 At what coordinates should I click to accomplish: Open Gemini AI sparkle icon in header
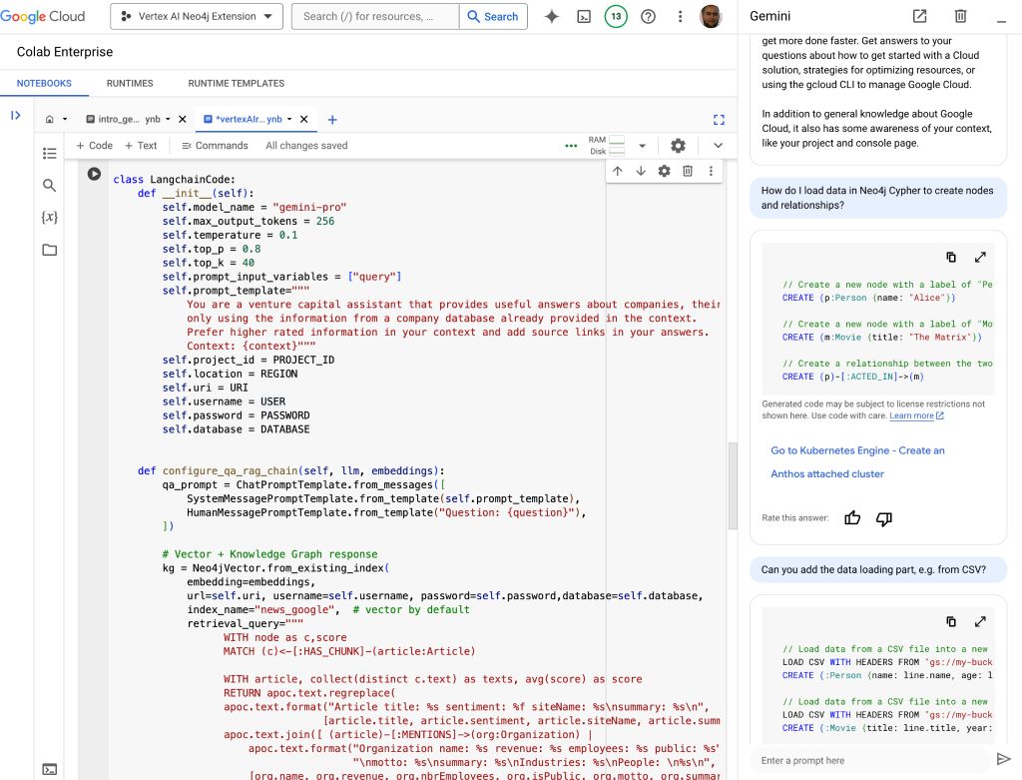(x=551, y=16)
